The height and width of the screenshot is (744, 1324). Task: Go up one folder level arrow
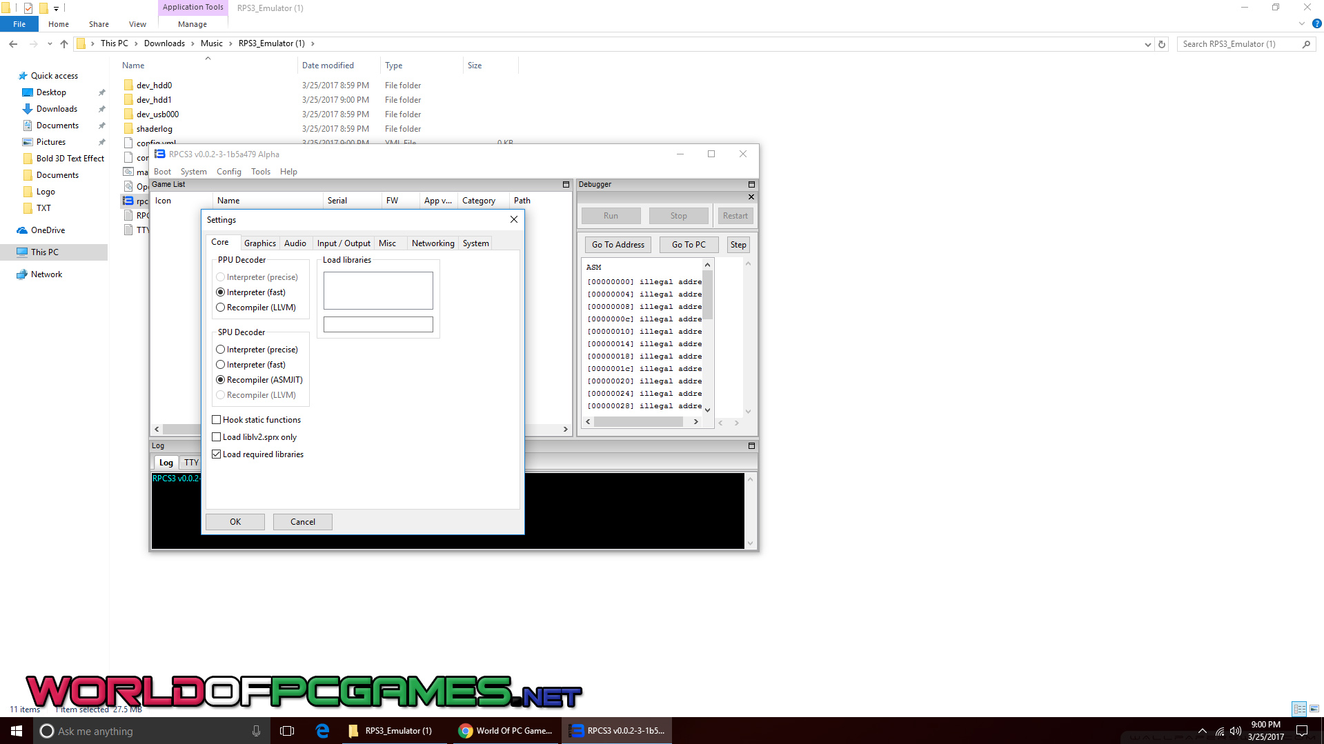[x=64, y=44]
